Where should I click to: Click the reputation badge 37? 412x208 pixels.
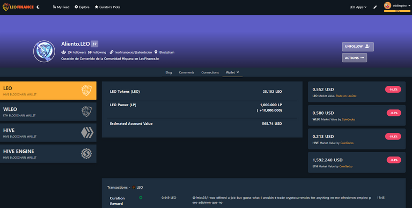click(x=94, y=44)
